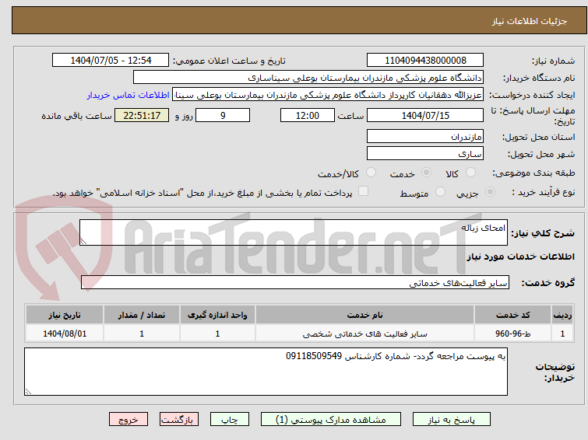Screen dimensions: 588x440
Task: Toggle the اسناد خزانه اسلامی payment checkbox
Action: point(363,191)
